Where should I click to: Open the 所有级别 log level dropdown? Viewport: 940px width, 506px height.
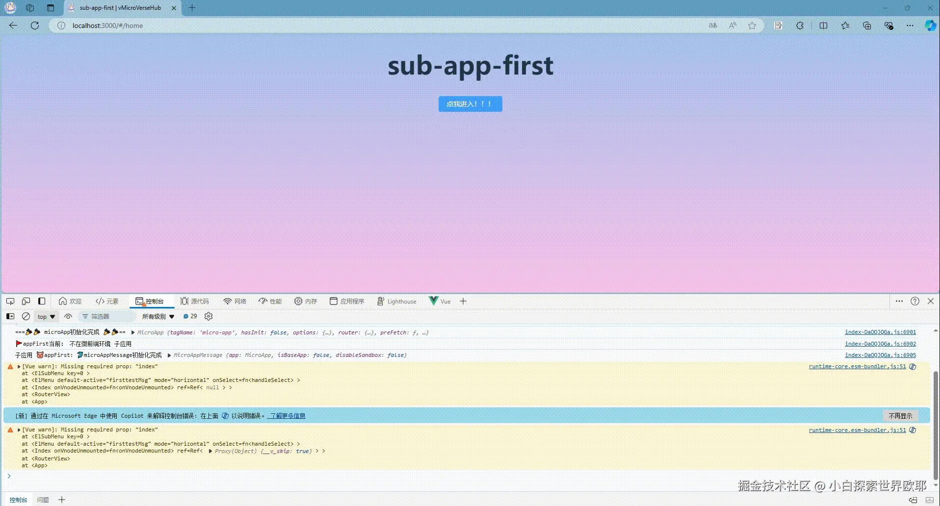pyautogui.click(x=158, y=316)
